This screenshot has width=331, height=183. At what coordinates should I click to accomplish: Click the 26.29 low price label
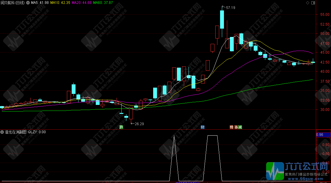click(x=139, y=124)
